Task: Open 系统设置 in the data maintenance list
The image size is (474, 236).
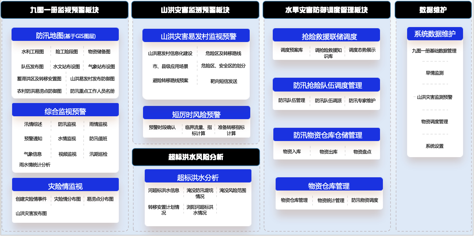Action: pos(434,146)
